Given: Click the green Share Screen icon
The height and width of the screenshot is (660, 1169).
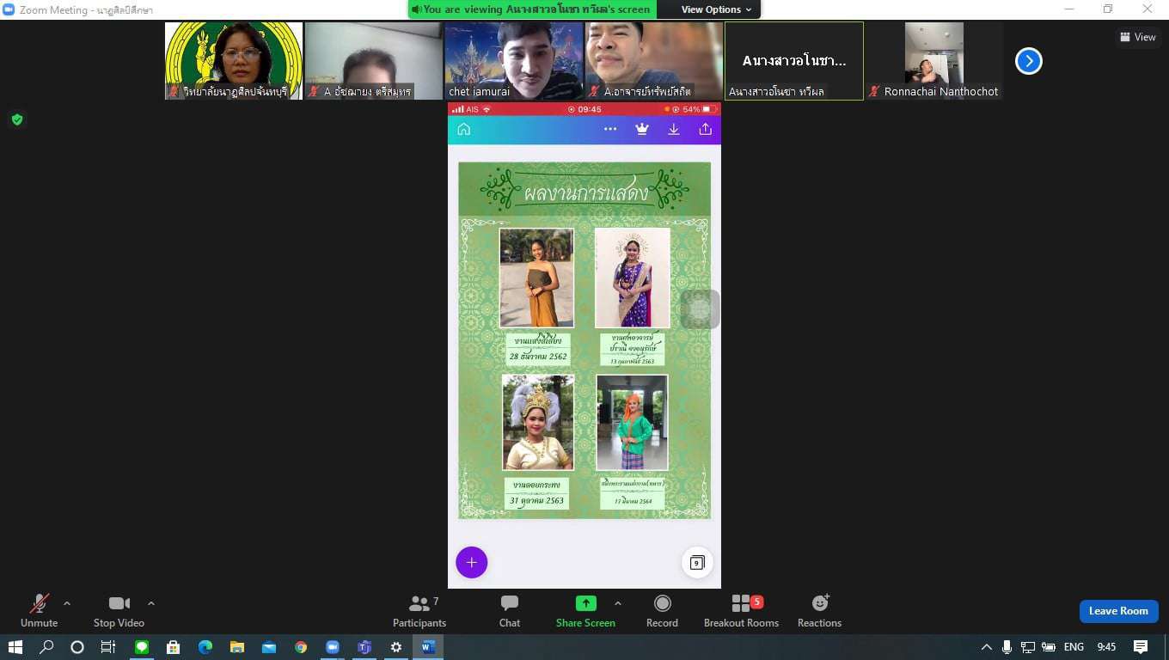Looking at the screenshot, I should (x=585, y=603).
